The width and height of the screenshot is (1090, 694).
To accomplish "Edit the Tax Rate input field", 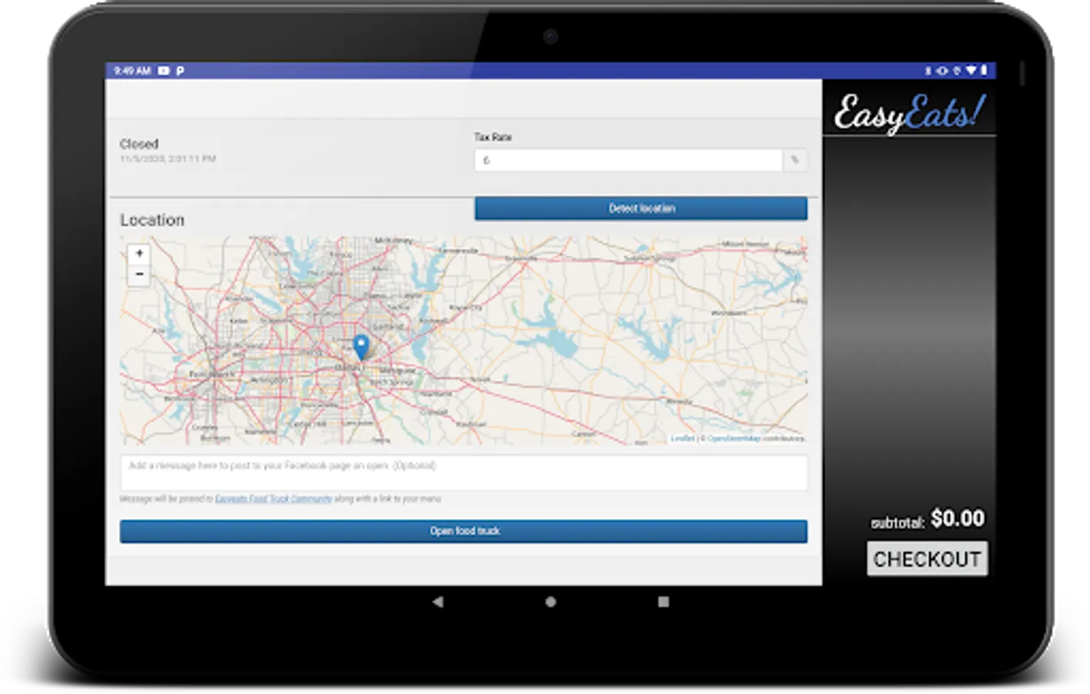I will 629,160.
